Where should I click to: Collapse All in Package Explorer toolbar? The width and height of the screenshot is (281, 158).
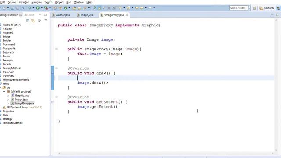pos(28,21)
